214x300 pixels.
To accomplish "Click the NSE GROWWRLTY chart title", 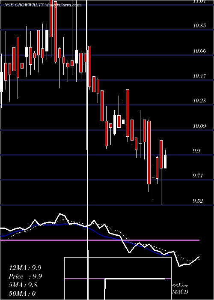I will click(43, 5).
